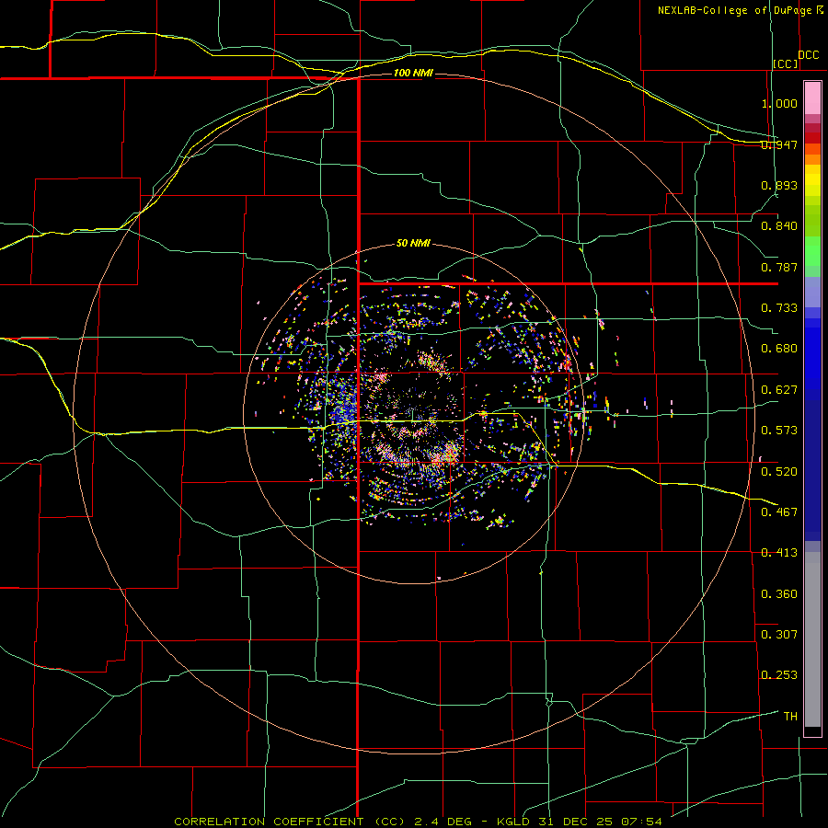Click the 0.627 legend value
The width and height of the screenshot is (828, 828).
click(779, 390)
